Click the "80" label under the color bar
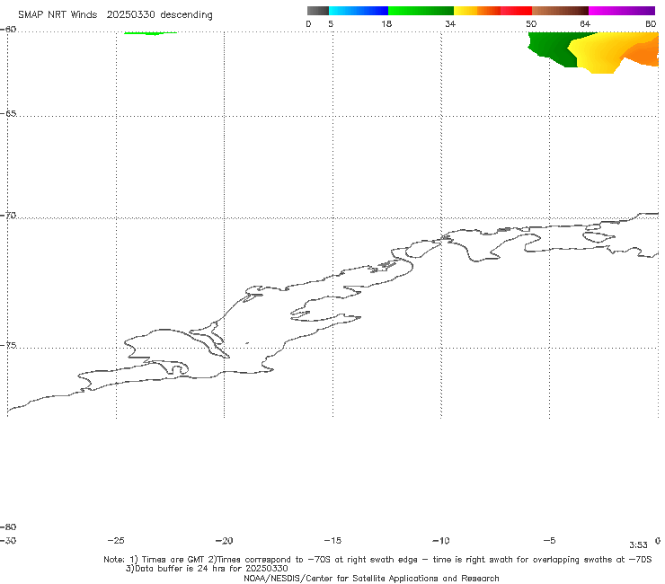 tap(651, 23)
